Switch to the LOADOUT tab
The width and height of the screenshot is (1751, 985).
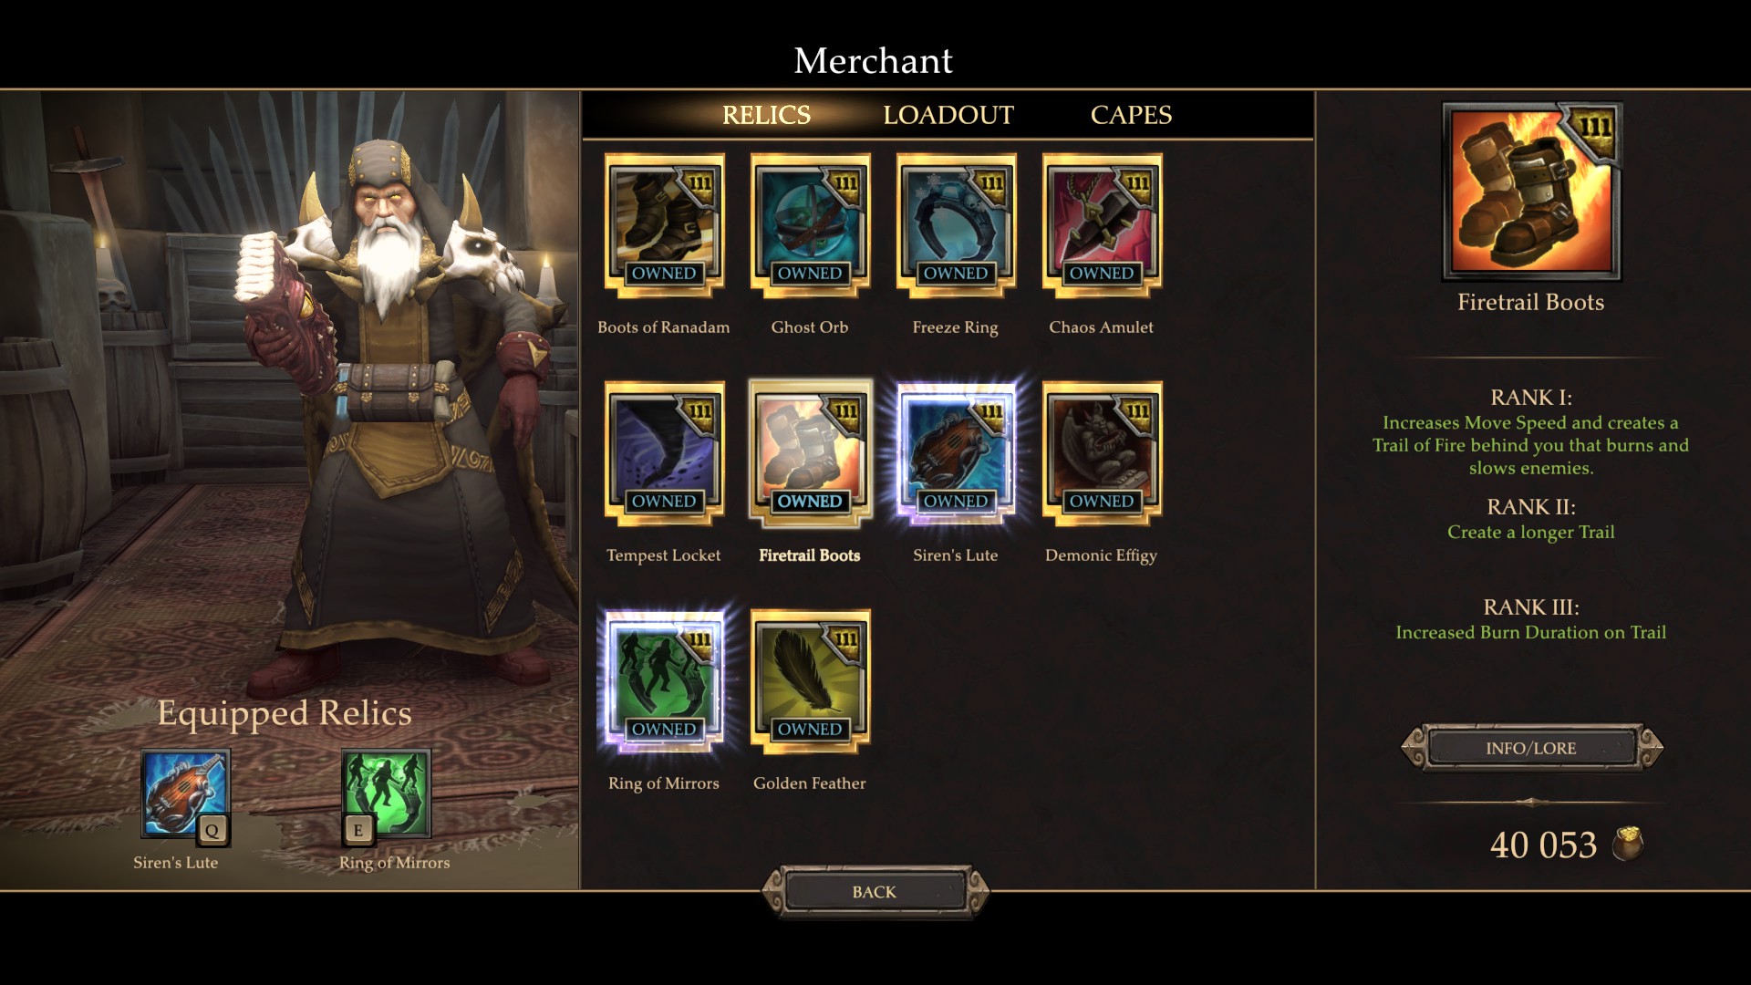pyautogui.click(x=948, y=115)
